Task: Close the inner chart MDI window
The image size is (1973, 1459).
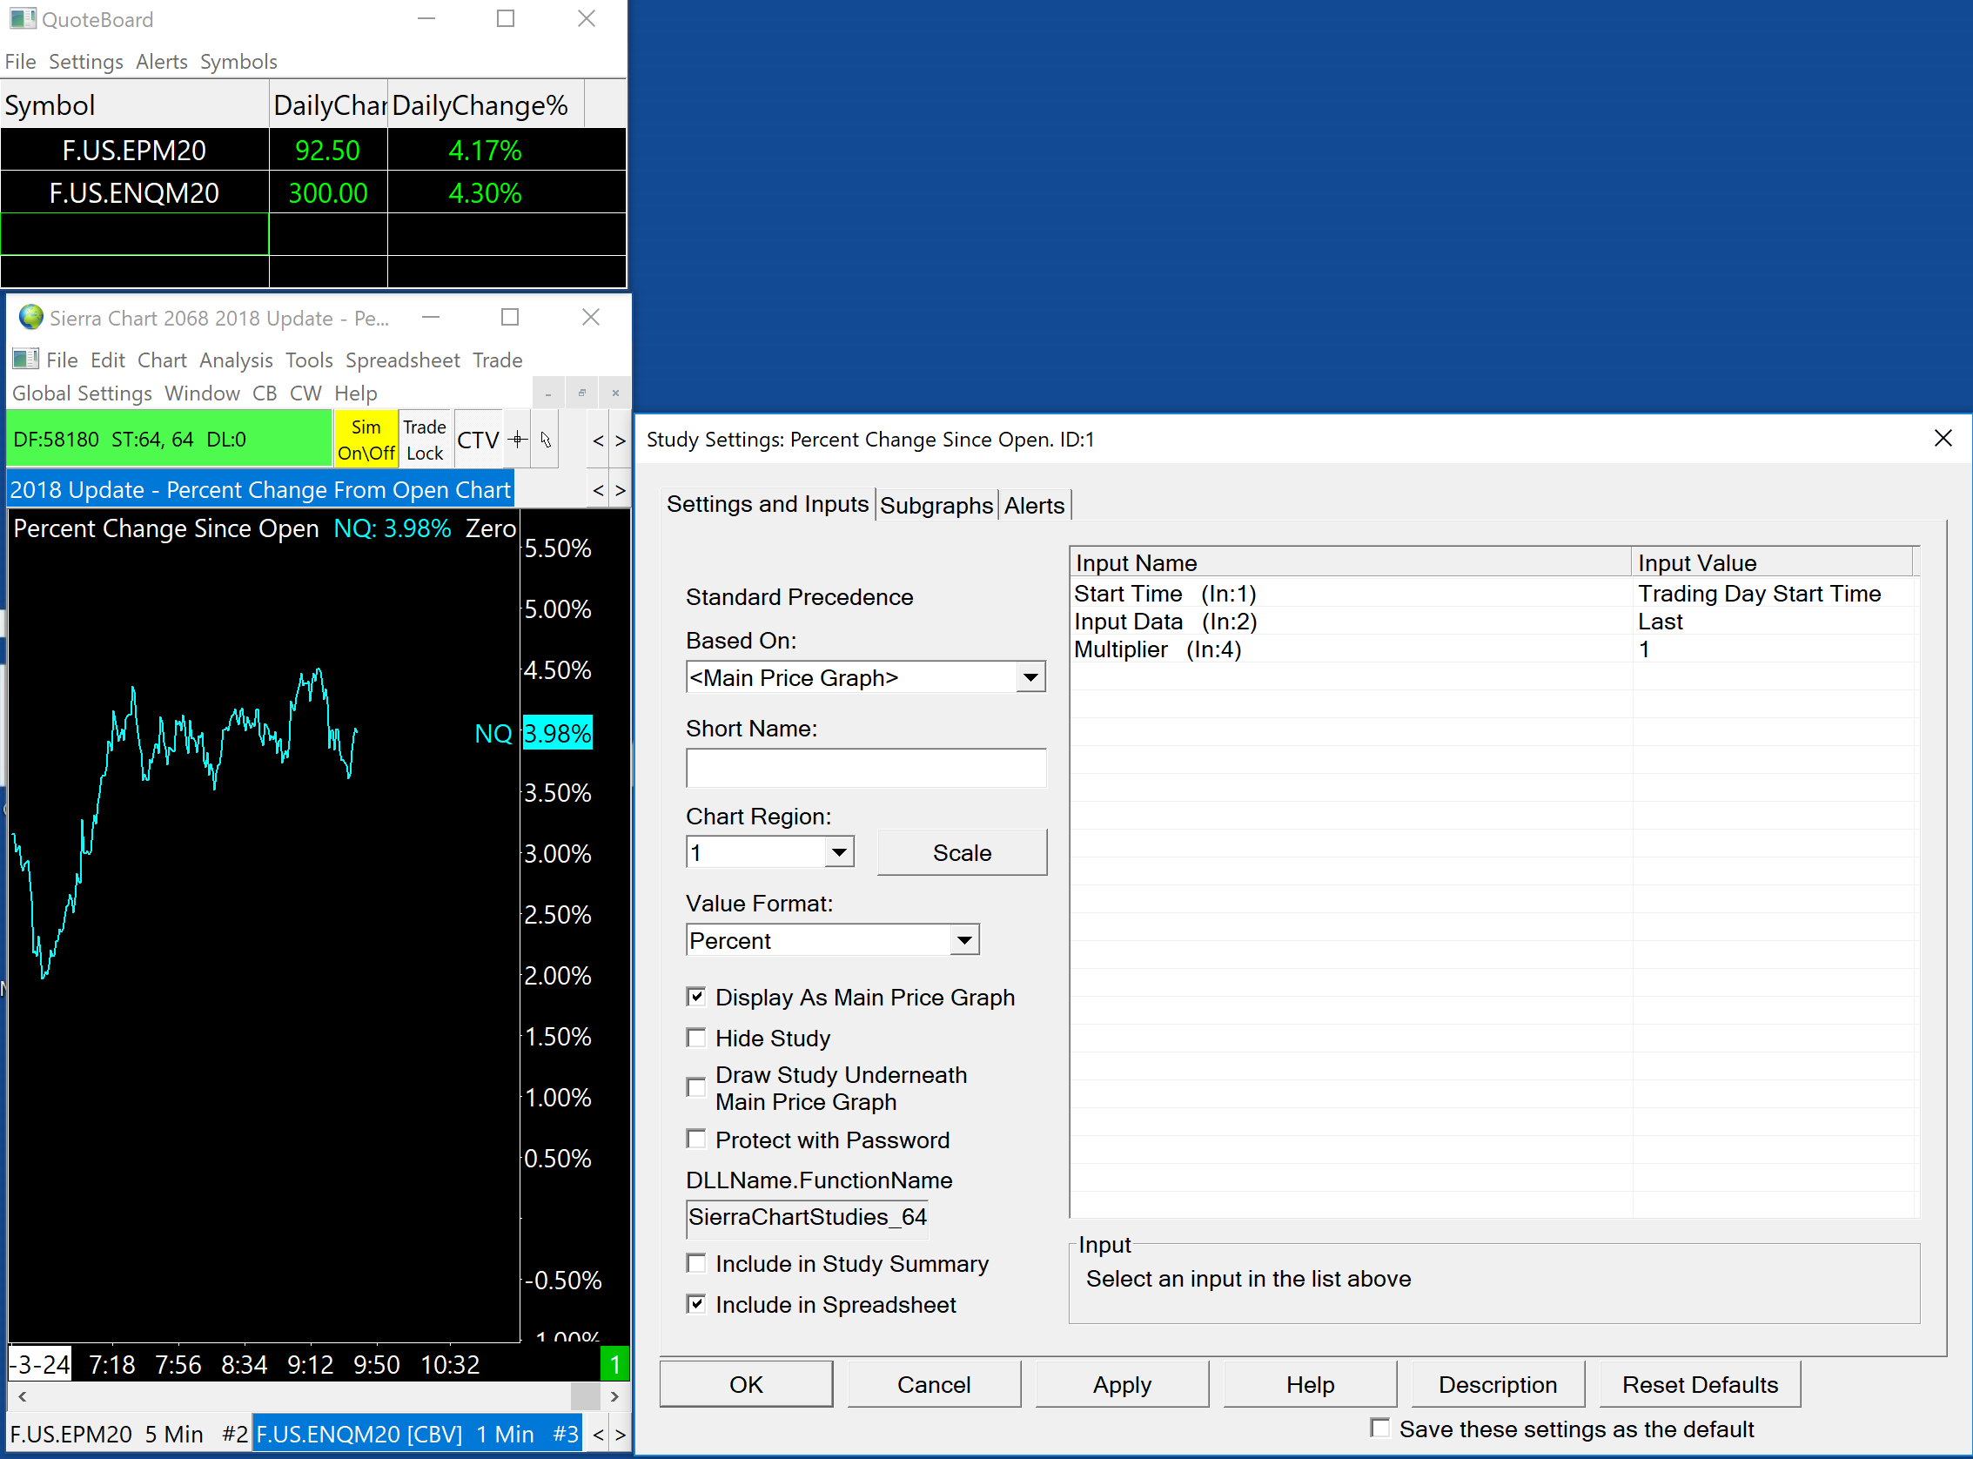Action: (x=615, y=393)
